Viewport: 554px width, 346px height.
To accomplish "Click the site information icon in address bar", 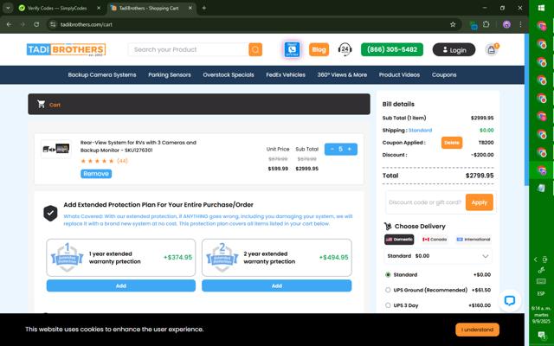I will (53, 24).
